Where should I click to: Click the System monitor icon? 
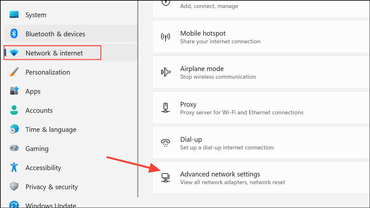coord(14,15)
